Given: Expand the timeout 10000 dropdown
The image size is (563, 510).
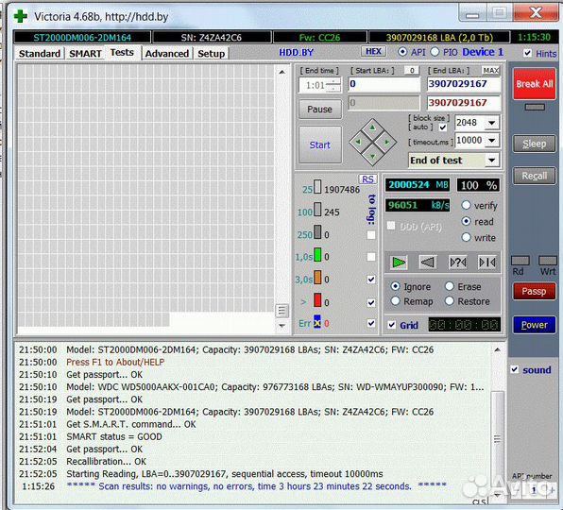Looking at the screenshot, I should (492, 141).
